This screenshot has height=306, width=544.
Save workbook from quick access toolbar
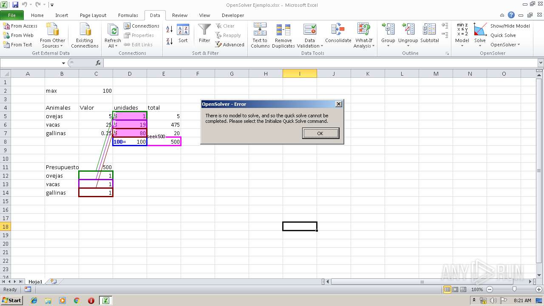15,5
